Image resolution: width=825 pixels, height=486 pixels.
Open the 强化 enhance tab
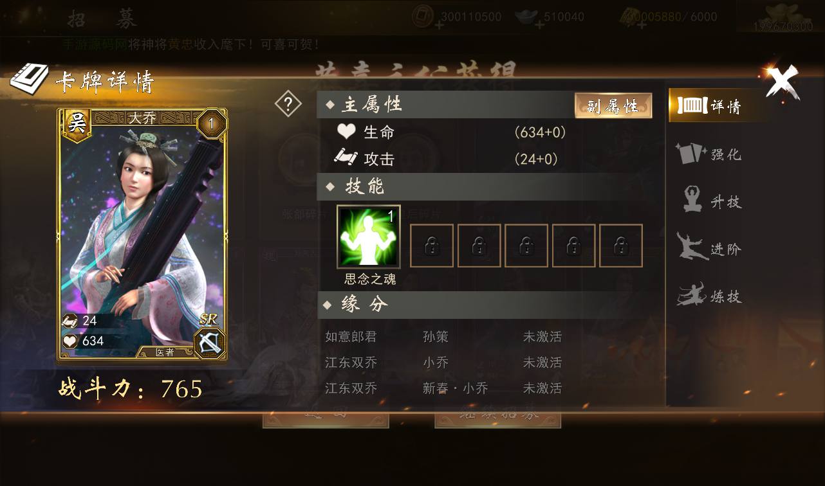pos(709,154)
